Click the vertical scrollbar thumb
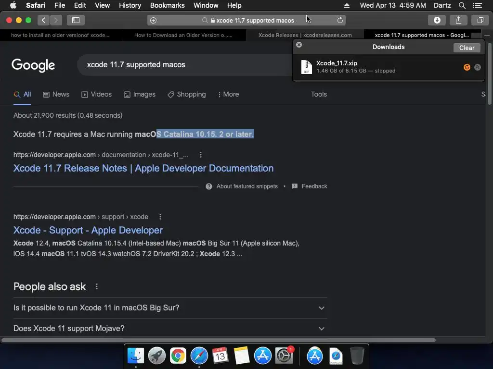The width and height of the screenshot is (493, 369). [x=489, y=74]
